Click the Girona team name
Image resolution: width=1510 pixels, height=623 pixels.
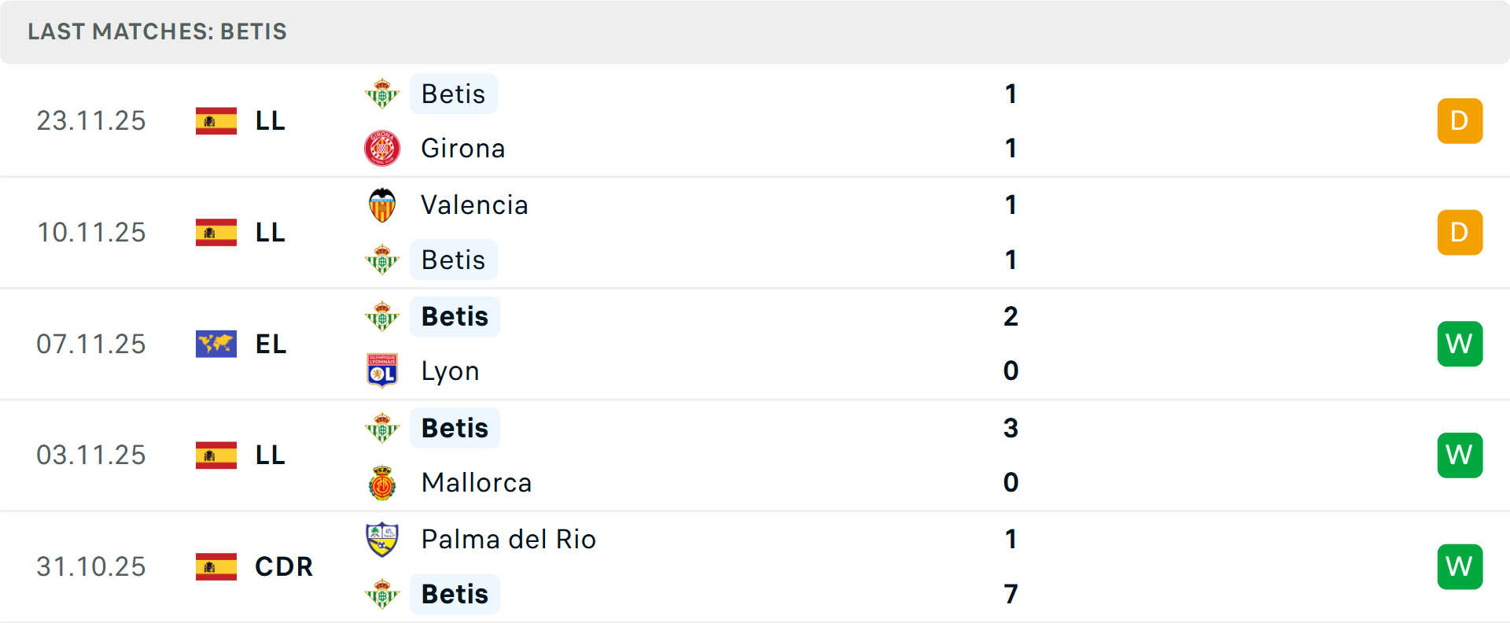[463, 148]
